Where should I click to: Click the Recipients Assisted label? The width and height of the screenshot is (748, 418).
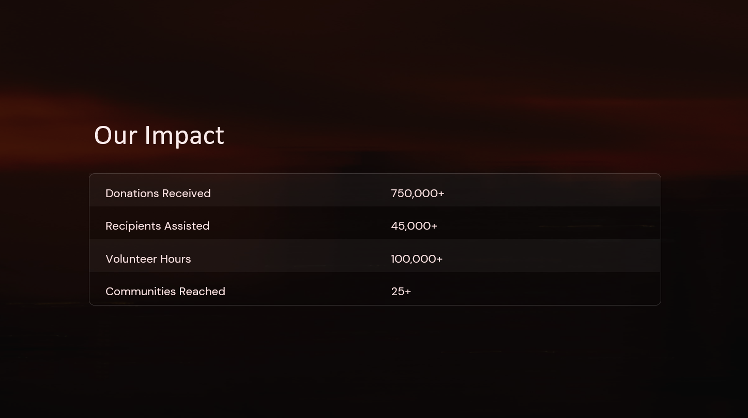157,226
